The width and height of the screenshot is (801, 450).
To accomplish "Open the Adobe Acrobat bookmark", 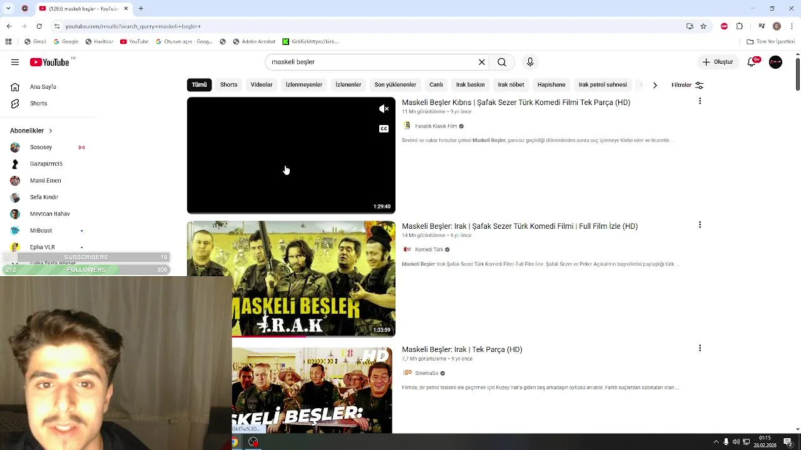I will 254,42.
